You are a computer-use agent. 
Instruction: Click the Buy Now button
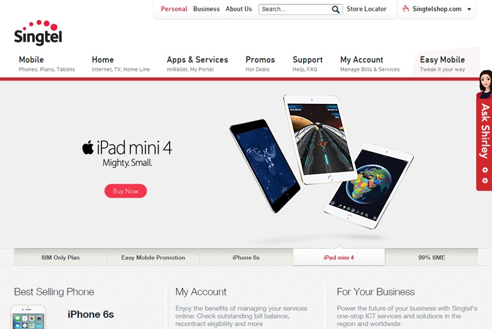pyautogui.click(x=125, y=191)
